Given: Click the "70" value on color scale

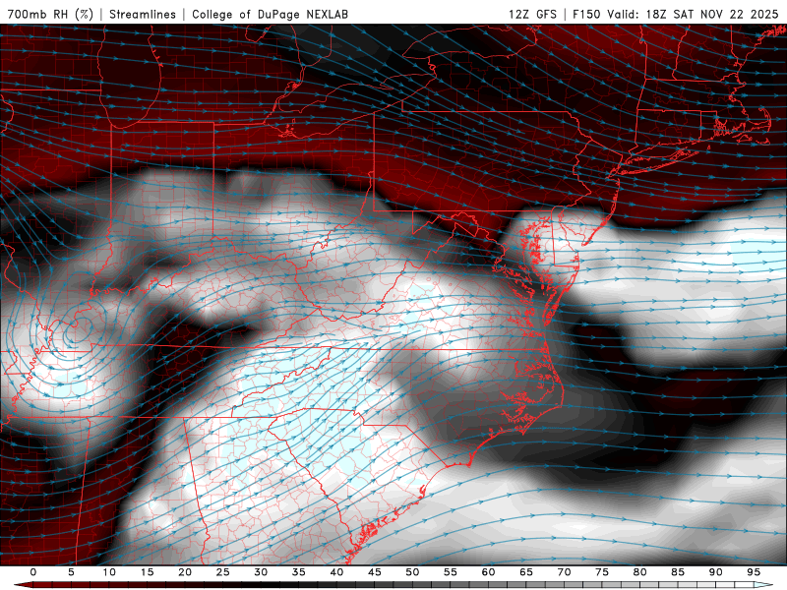Looking at the screenshot, I should [x=564, y=572].
